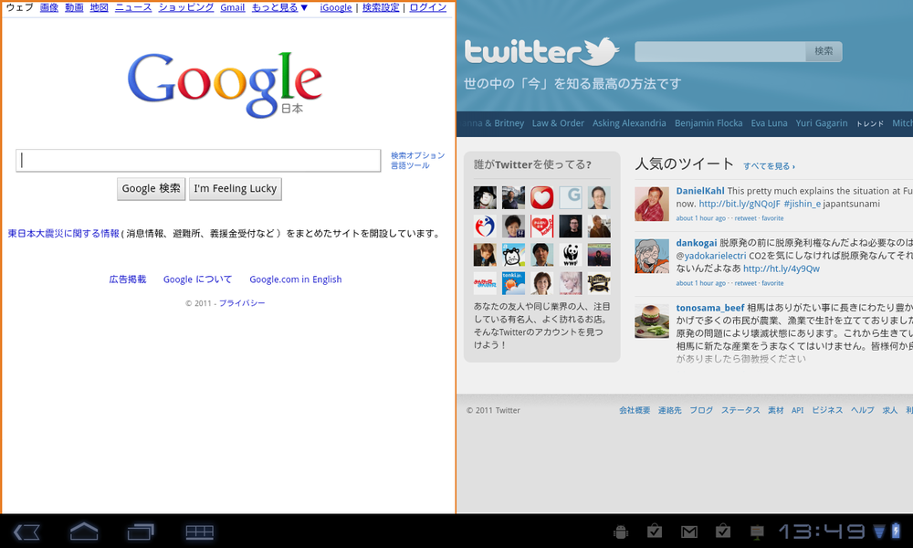This screenshot has width=913, height=548.
Task: Open the 地図 tab on Google
Action: [99, 7]
